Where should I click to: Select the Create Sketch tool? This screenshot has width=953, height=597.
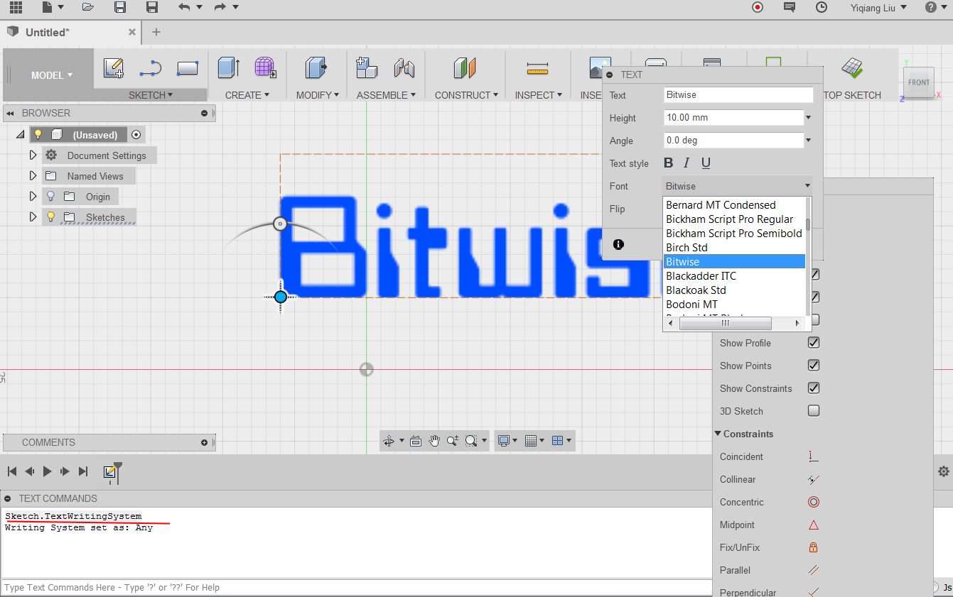[114, 68]
